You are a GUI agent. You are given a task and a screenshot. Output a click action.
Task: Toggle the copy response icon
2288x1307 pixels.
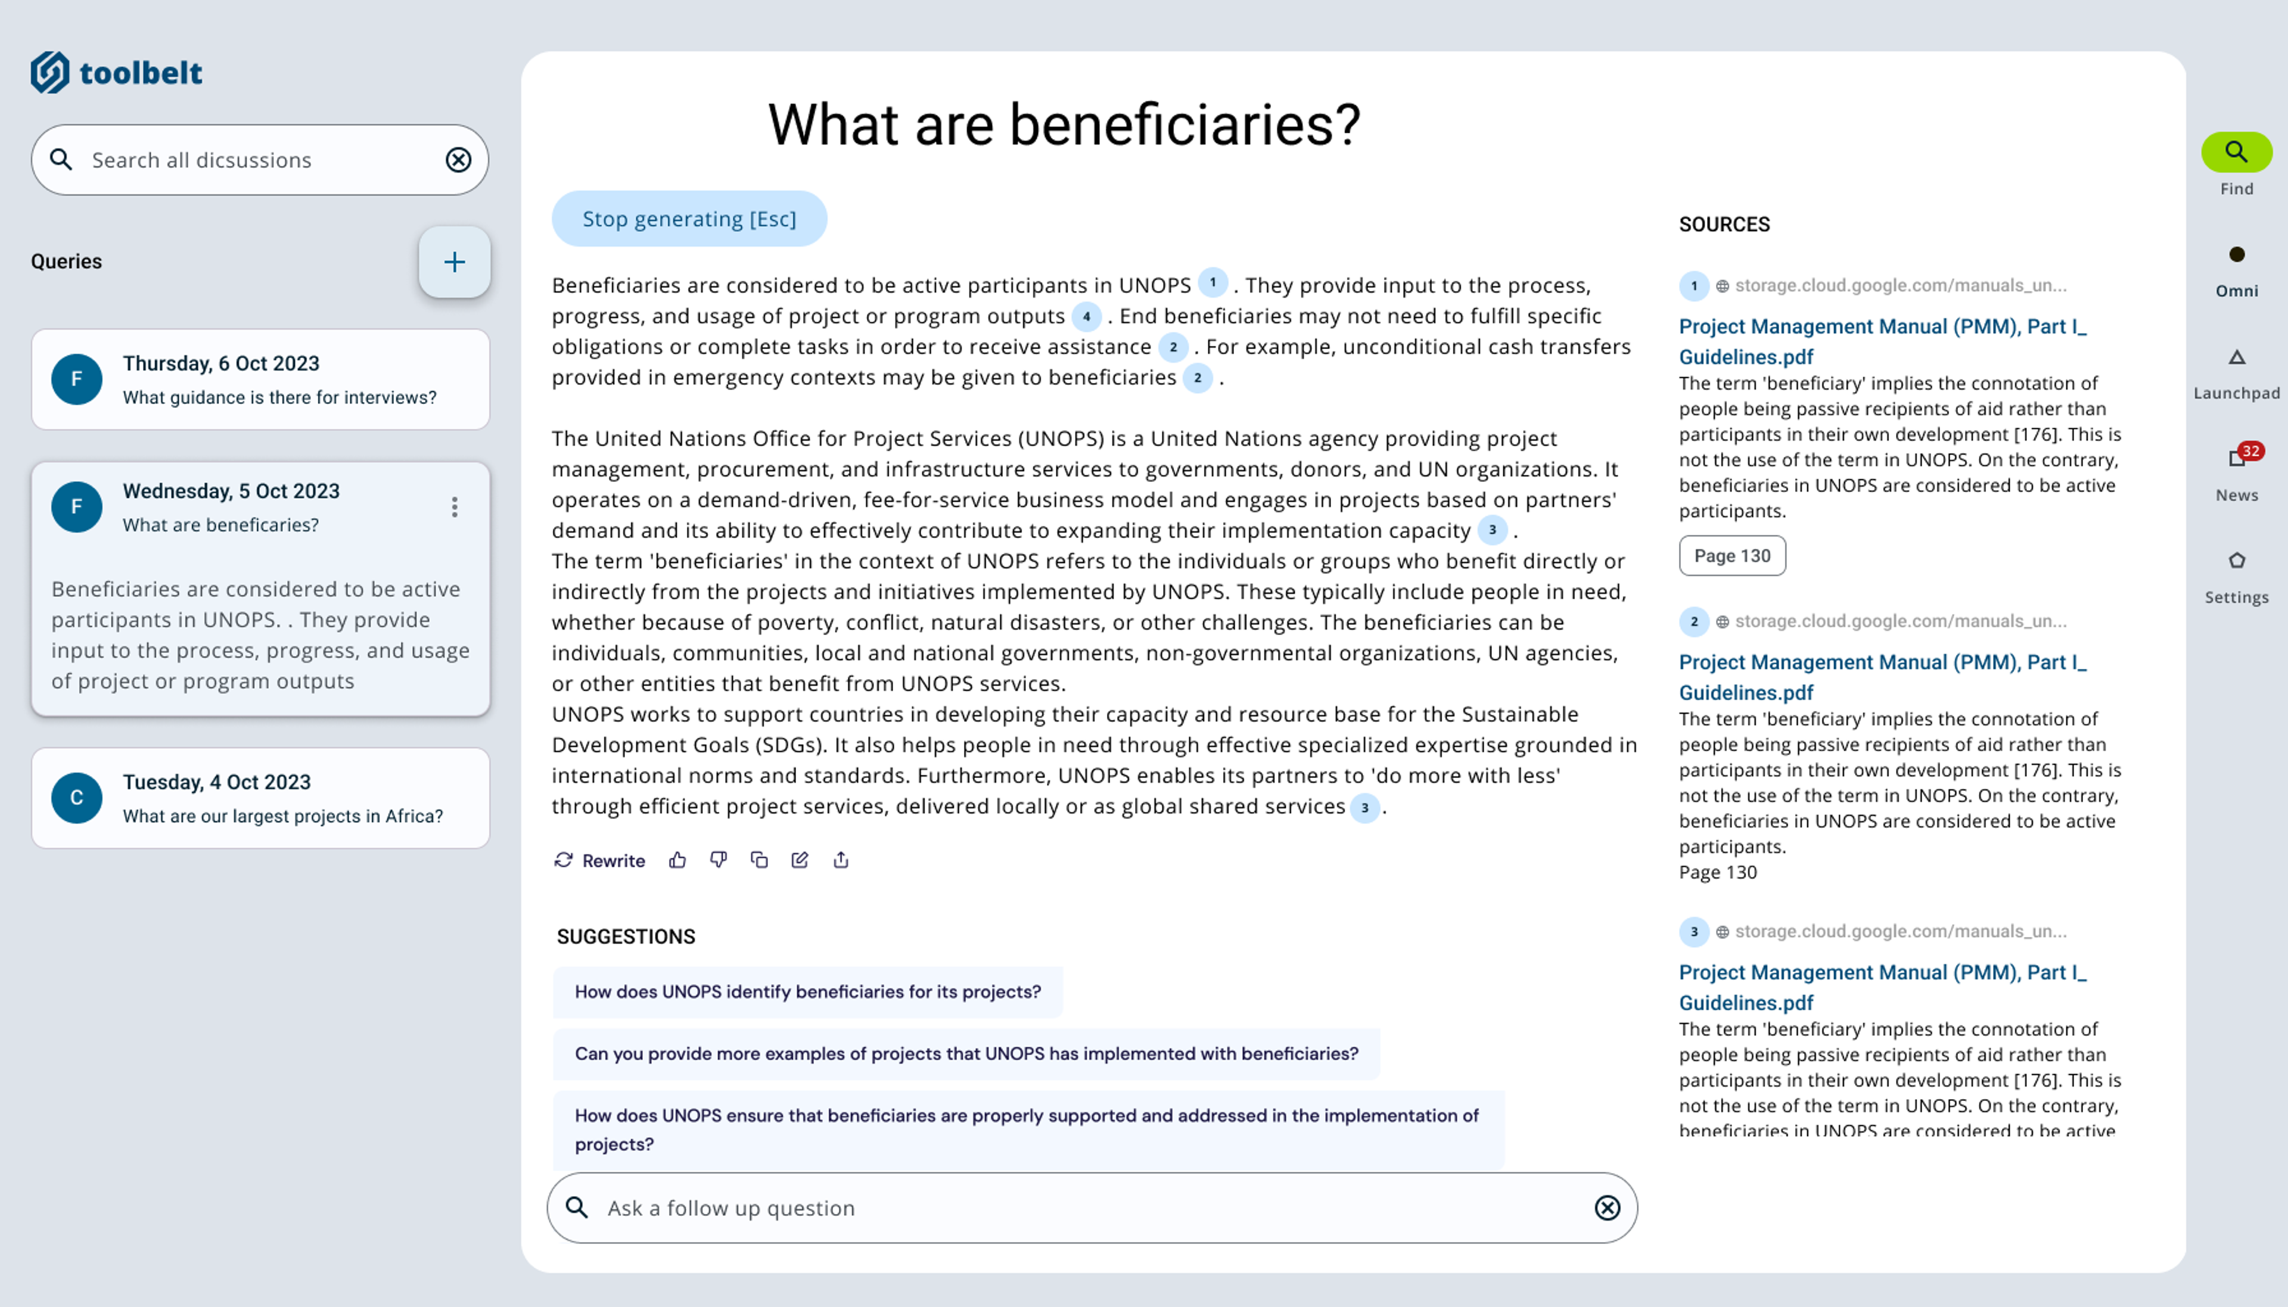[x=759, y=859]
